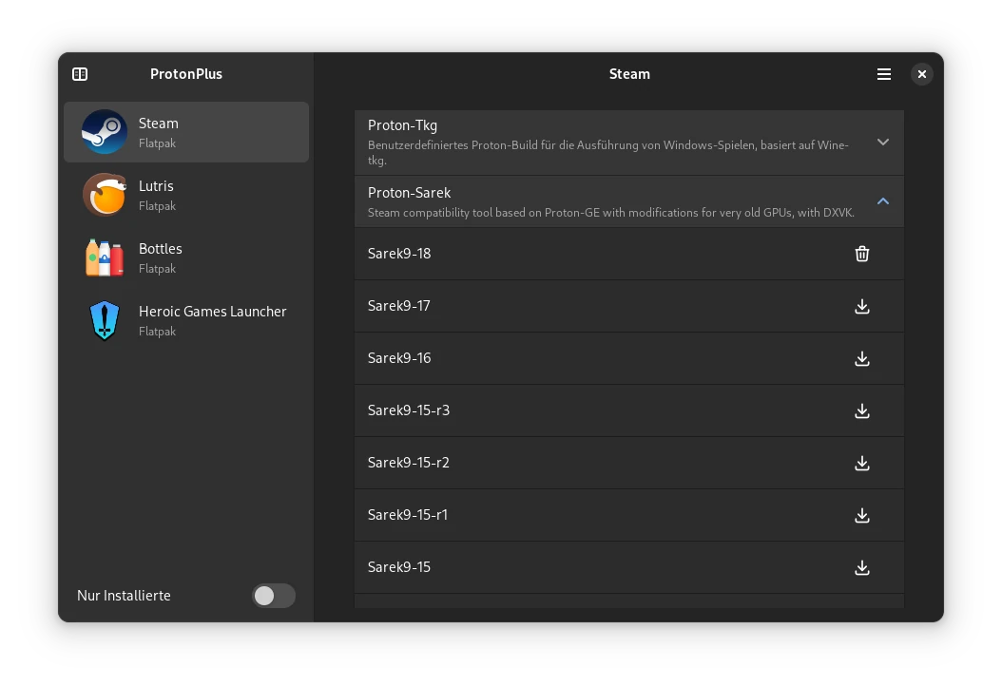
Task: Expand the Proton-Tkg section
Action: pos(882,142)
